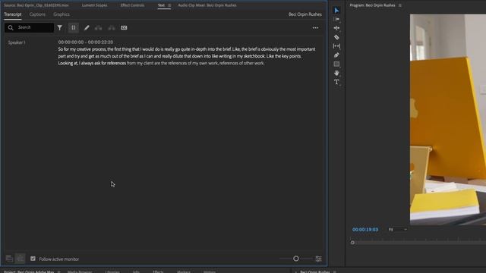Image resolution: width=486 pixels, height=273 pixels.
Task: Select the Slip tool
Action: 336,46
